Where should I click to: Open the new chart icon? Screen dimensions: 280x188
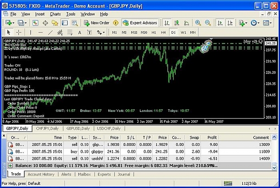(9, 23)
